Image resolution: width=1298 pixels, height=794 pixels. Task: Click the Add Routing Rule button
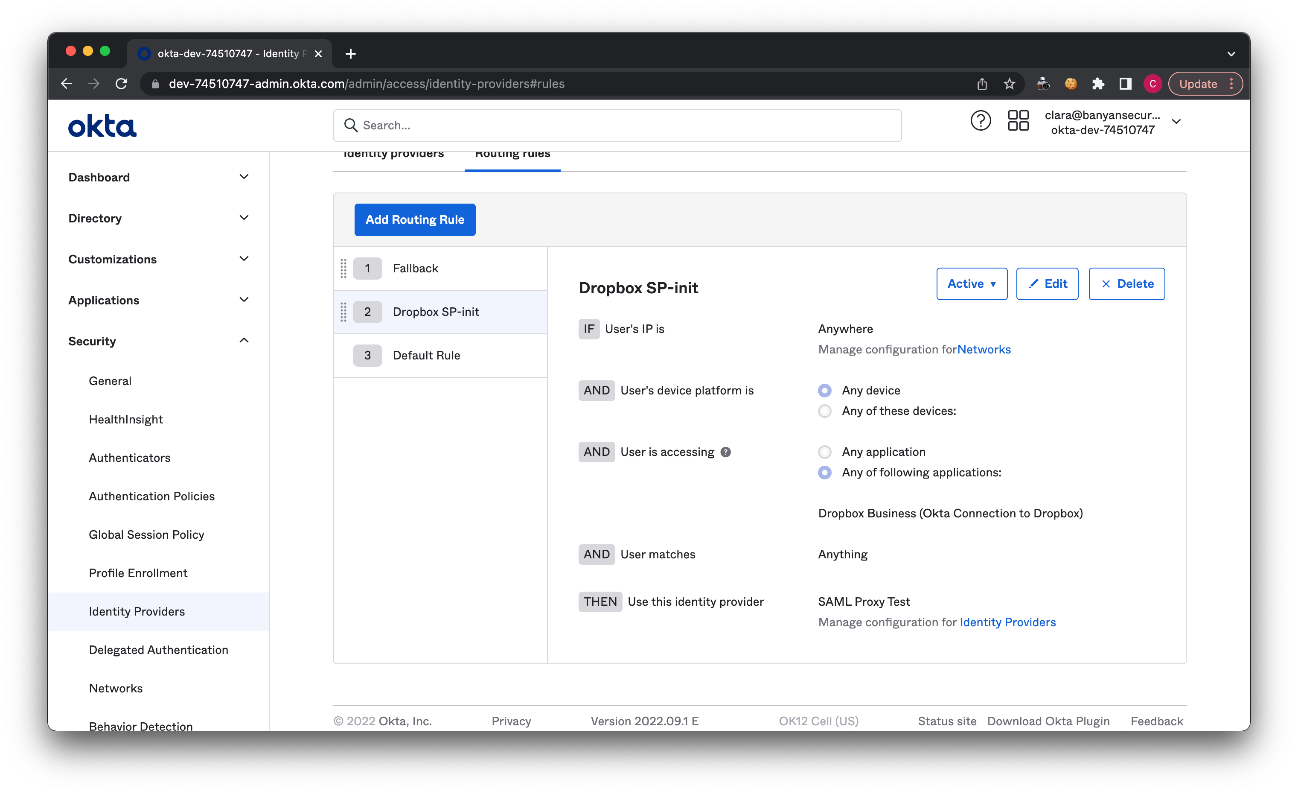tap(415, 220)
